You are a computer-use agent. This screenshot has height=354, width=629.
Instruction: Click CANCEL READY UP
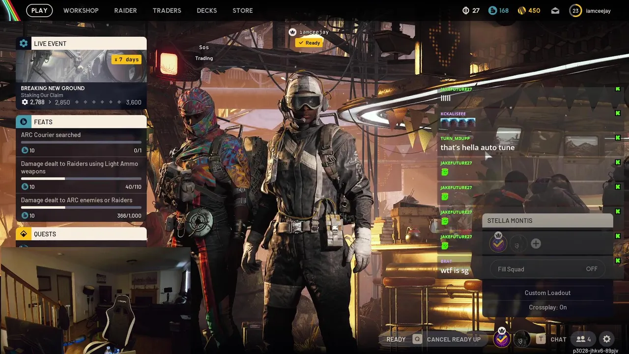coord(454,339)
